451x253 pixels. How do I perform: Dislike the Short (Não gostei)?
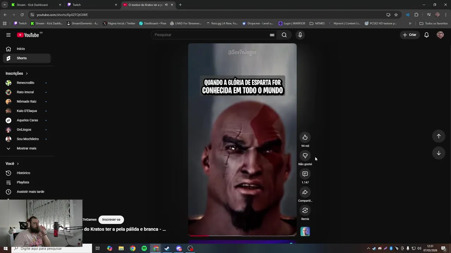point(305,156)
